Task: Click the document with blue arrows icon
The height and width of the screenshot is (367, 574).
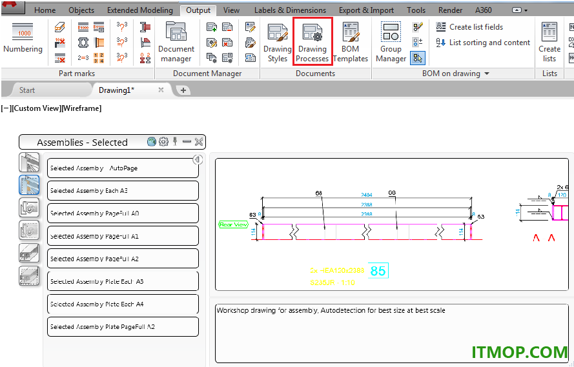Action: [251, 58]
